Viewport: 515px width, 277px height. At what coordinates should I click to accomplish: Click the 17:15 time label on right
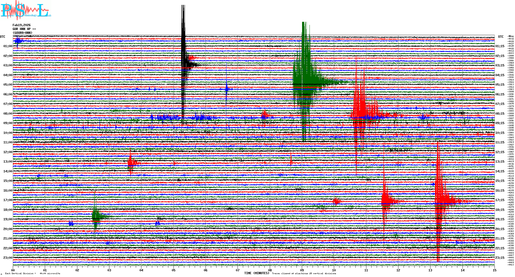[500, 200]
